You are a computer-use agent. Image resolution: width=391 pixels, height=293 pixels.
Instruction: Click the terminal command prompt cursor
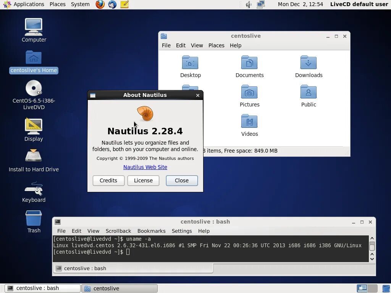click(128, 252)
